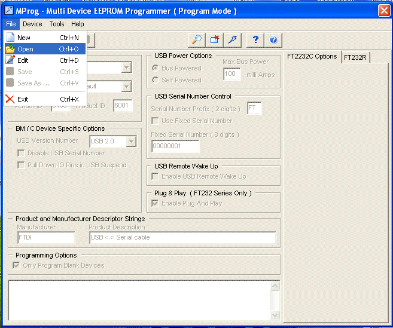Click the MProg title bar application icon
Viewport: 393px width, 328px height.
[x=9, y=11]
